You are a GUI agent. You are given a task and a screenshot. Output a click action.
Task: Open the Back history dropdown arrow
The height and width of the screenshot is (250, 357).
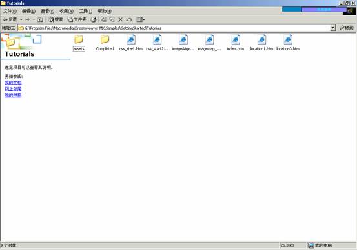coord(21,19)
